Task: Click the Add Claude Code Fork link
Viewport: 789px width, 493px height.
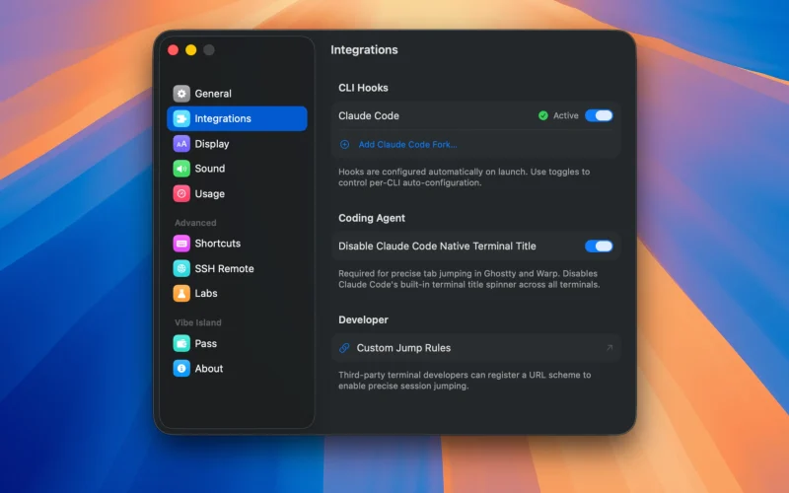Action: [x=407, y=145]
